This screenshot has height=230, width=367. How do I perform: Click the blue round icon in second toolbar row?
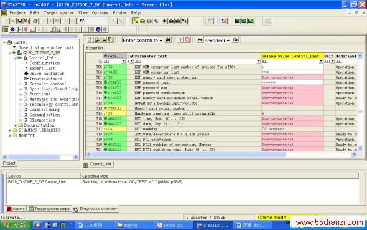pyautogui.click(x=98, y=29)
